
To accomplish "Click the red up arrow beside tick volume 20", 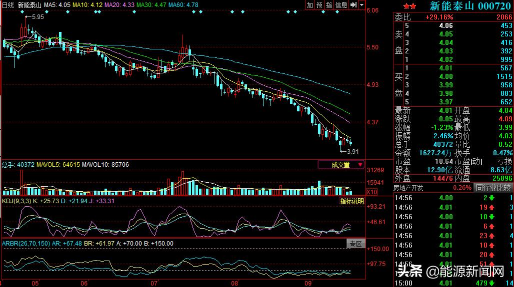I will point(491,255).
